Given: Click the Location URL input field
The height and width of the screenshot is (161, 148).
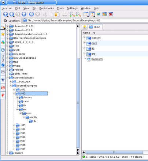Looking at the screenshot, I should pos(85,21).
